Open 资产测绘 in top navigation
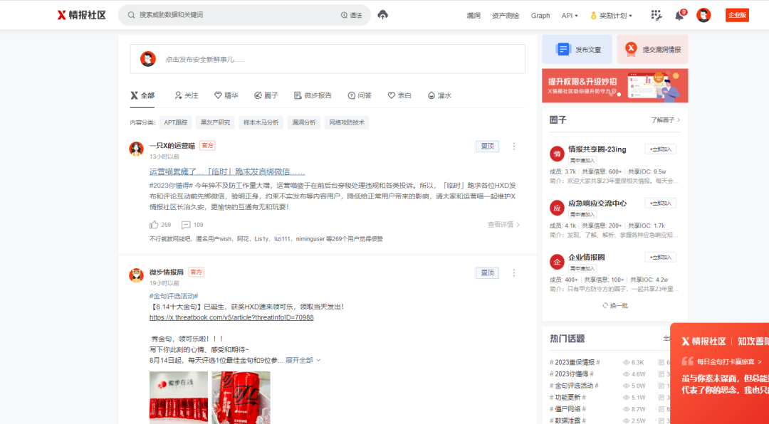This screenshot has width=769, height=424. (x=506, y=16)
